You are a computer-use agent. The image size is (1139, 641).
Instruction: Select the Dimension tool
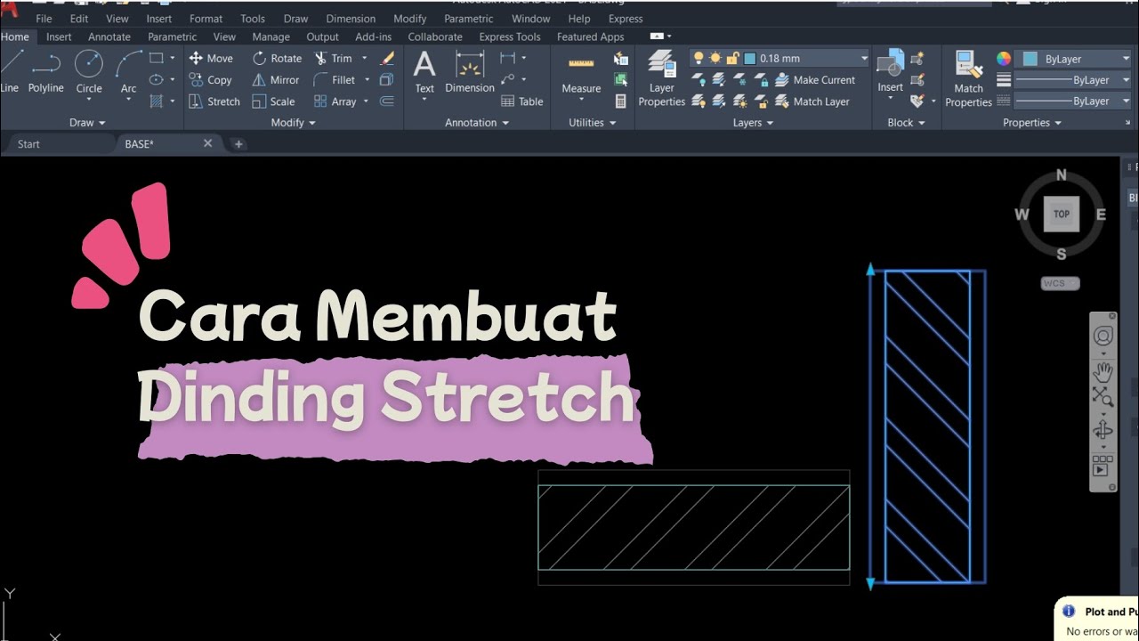pos(470,72)
